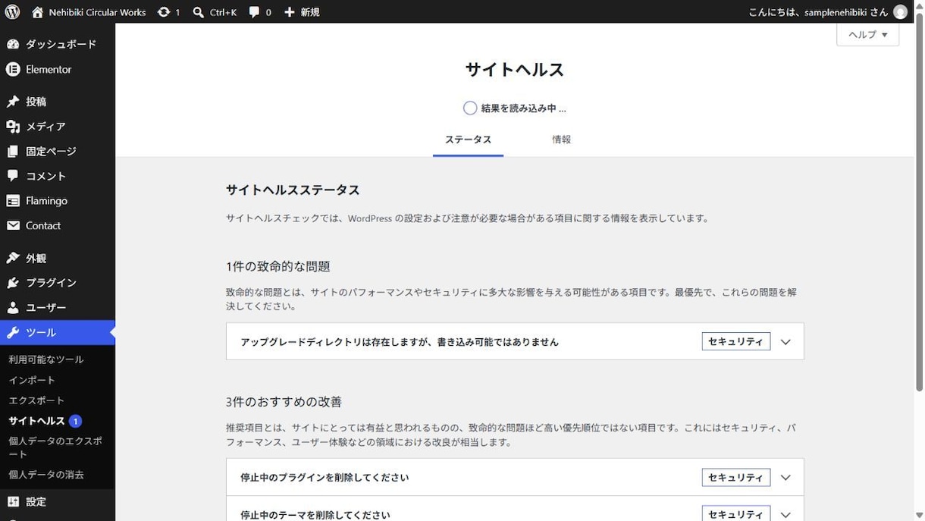The image size is (925, 521).
Task: Click アップグレードディレクトリは存在しますが issue title
Action: (400, 342)
